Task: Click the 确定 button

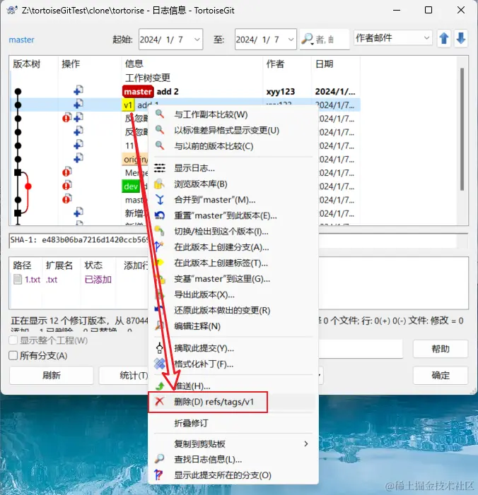Action: [x=441, y=375]
